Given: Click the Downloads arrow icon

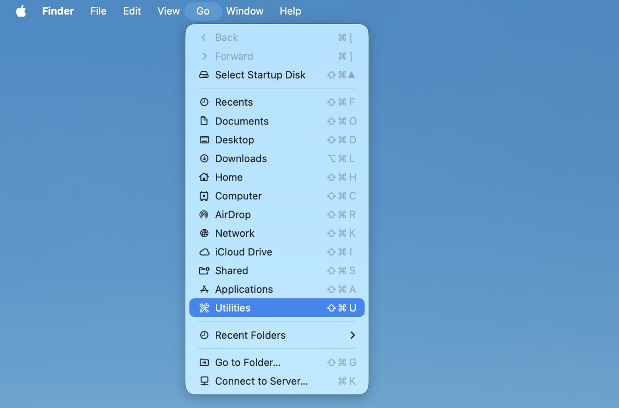Looking at the screenshot, I should point(204,158).
